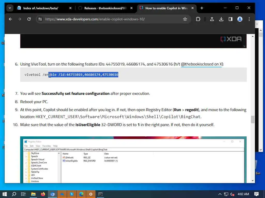Open the Extensions puzzle icon

198,19
